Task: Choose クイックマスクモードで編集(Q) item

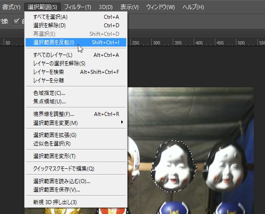Action: point(76,168)
